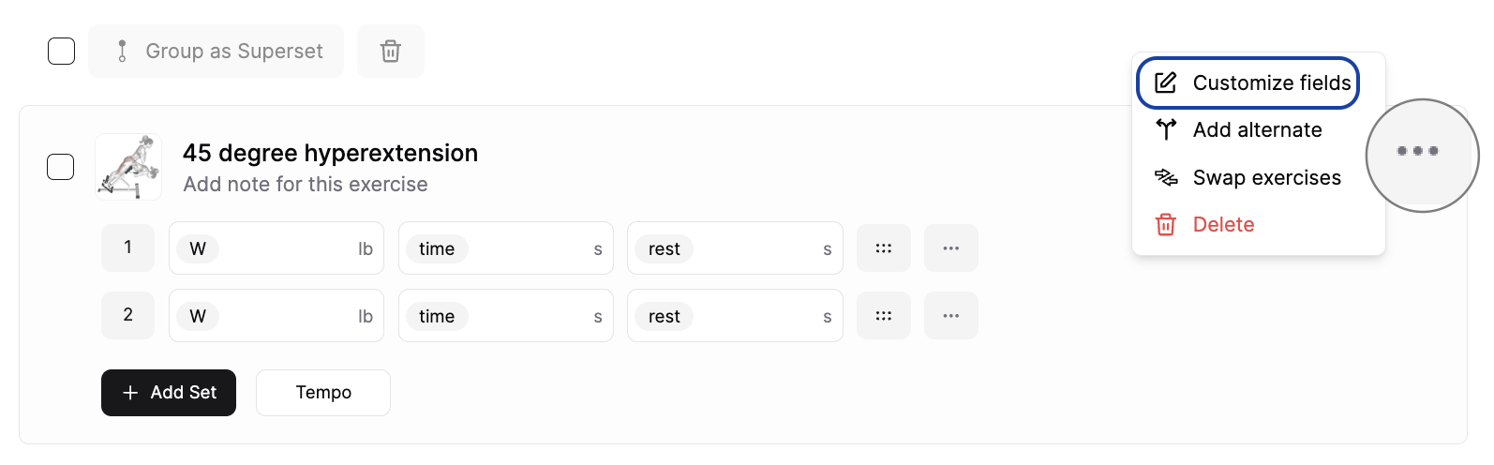Click the weight field in set 1
The height and width of the screenshot is (465, 1494).
[276, 248]
